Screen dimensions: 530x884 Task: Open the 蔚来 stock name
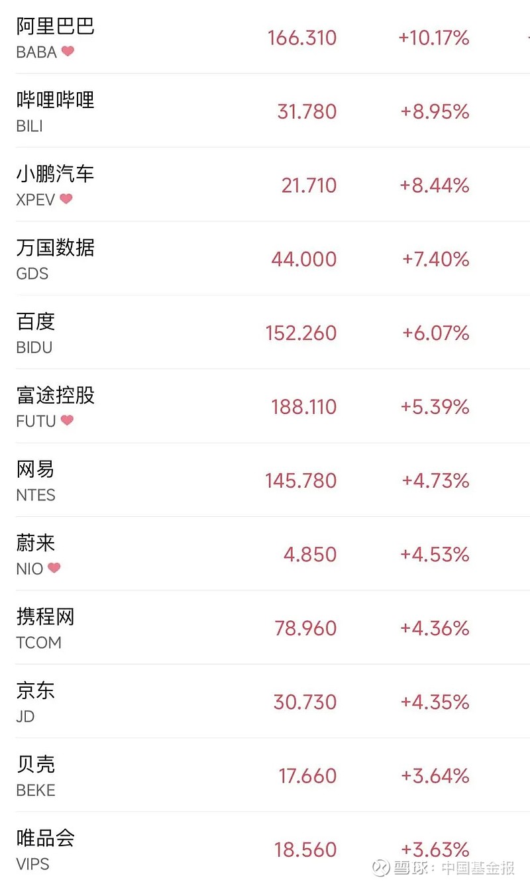click(x=36, y=543)
